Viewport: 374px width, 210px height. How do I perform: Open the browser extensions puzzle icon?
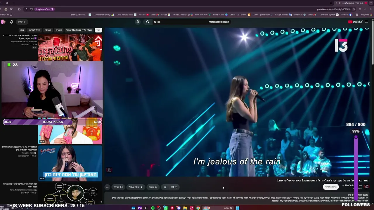tap(19, 9)
